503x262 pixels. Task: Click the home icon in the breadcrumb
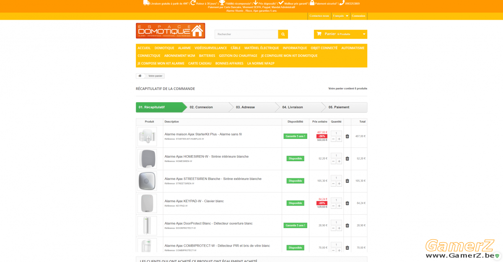[140, 76]
